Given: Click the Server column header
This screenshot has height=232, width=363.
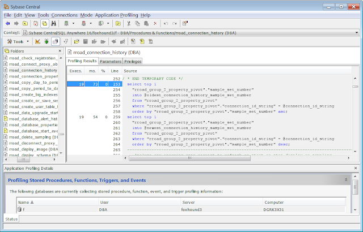Looking at the screenshot, I should (x=222, y=202).
